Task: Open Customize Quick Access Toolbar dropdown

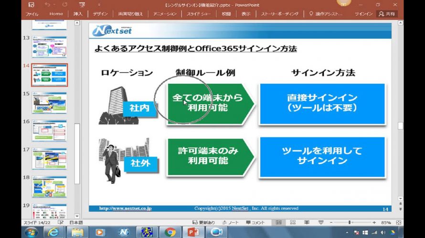Action: [x=99, y=5]
